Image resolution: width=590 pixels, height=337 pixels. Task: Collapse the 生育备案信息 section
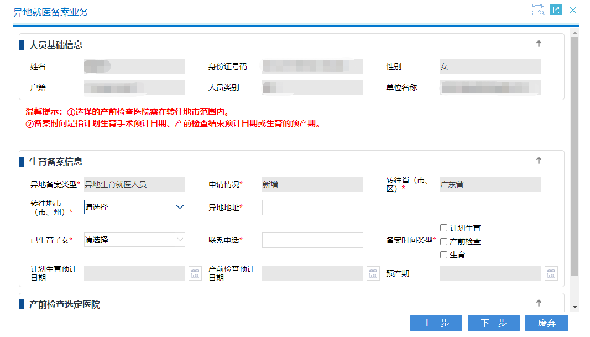pyautogui.click(x=538, y=160)
